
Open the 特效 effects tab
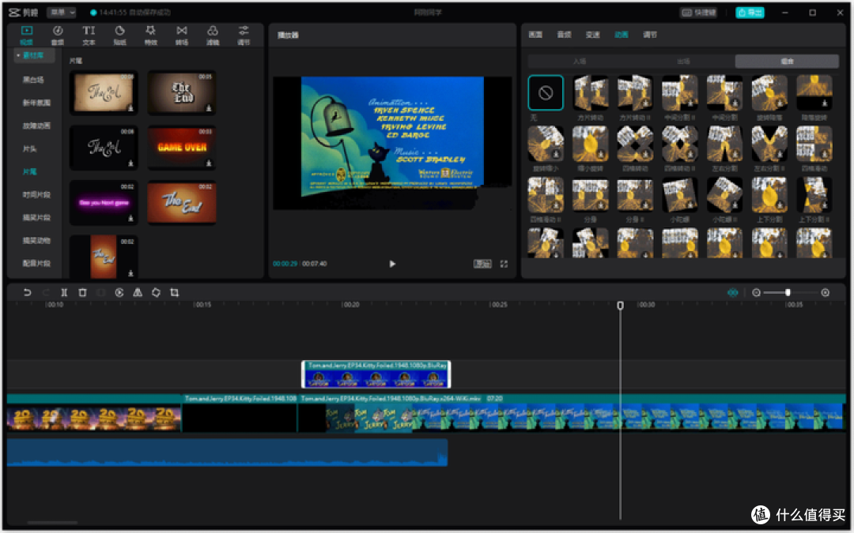[150, 35]
